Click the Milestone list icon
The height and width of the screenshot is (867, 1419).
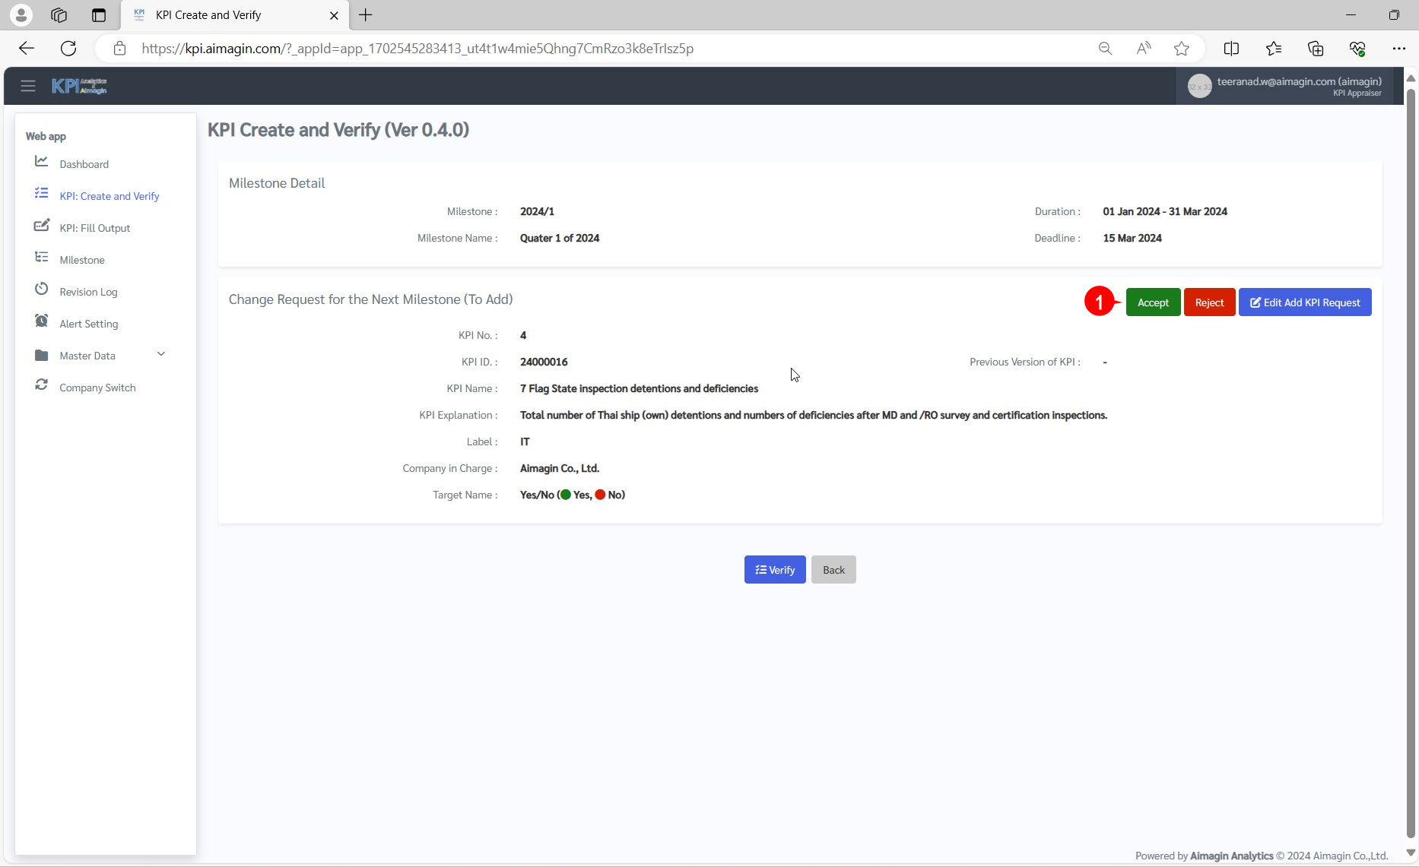coord(42,258)
